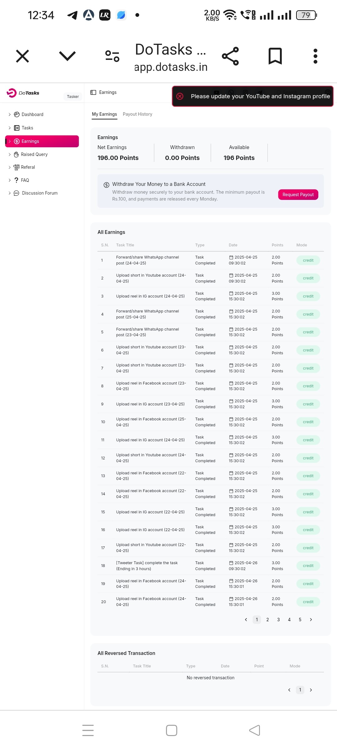Expand the Discussion Forum chevron
Screen dimensions: 337x751
click(x=9, y=193)
